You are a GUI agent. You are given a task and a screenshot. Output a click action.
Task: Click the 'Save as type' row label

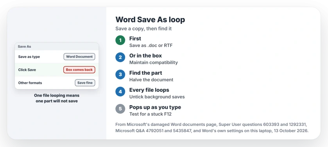[x=29, y=57]
